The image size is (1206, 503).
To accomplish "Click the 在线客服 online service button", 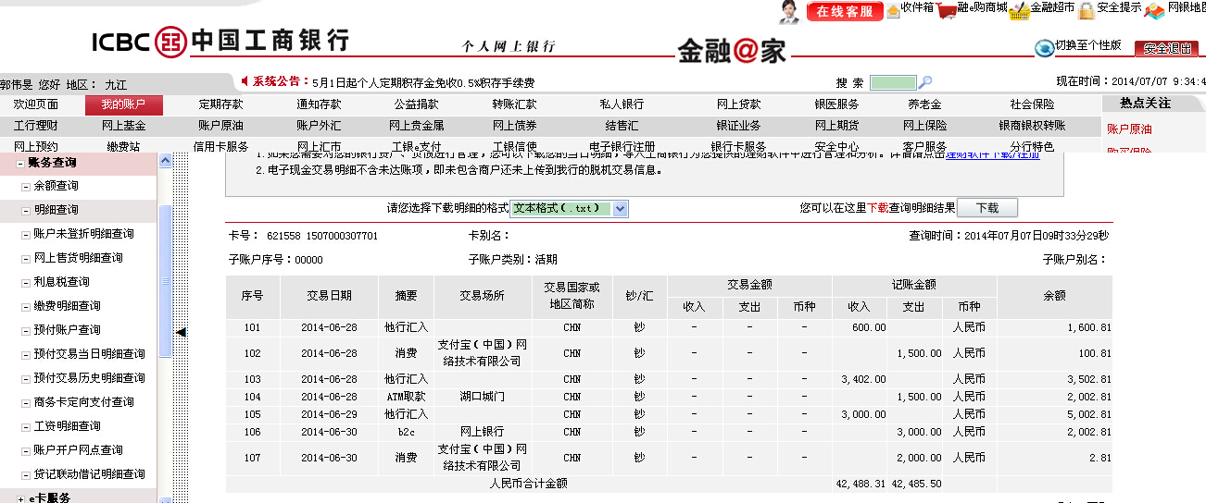I will (844, 12).
